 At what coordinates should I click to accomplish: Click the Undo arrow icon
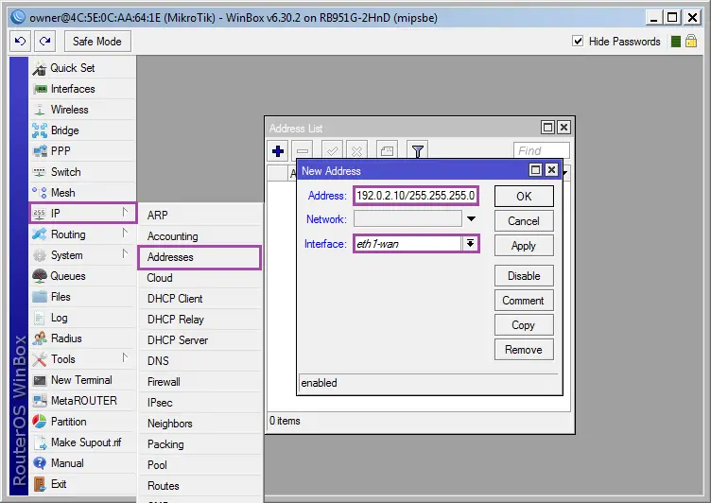pyautogui.click(x=20, y=42)
